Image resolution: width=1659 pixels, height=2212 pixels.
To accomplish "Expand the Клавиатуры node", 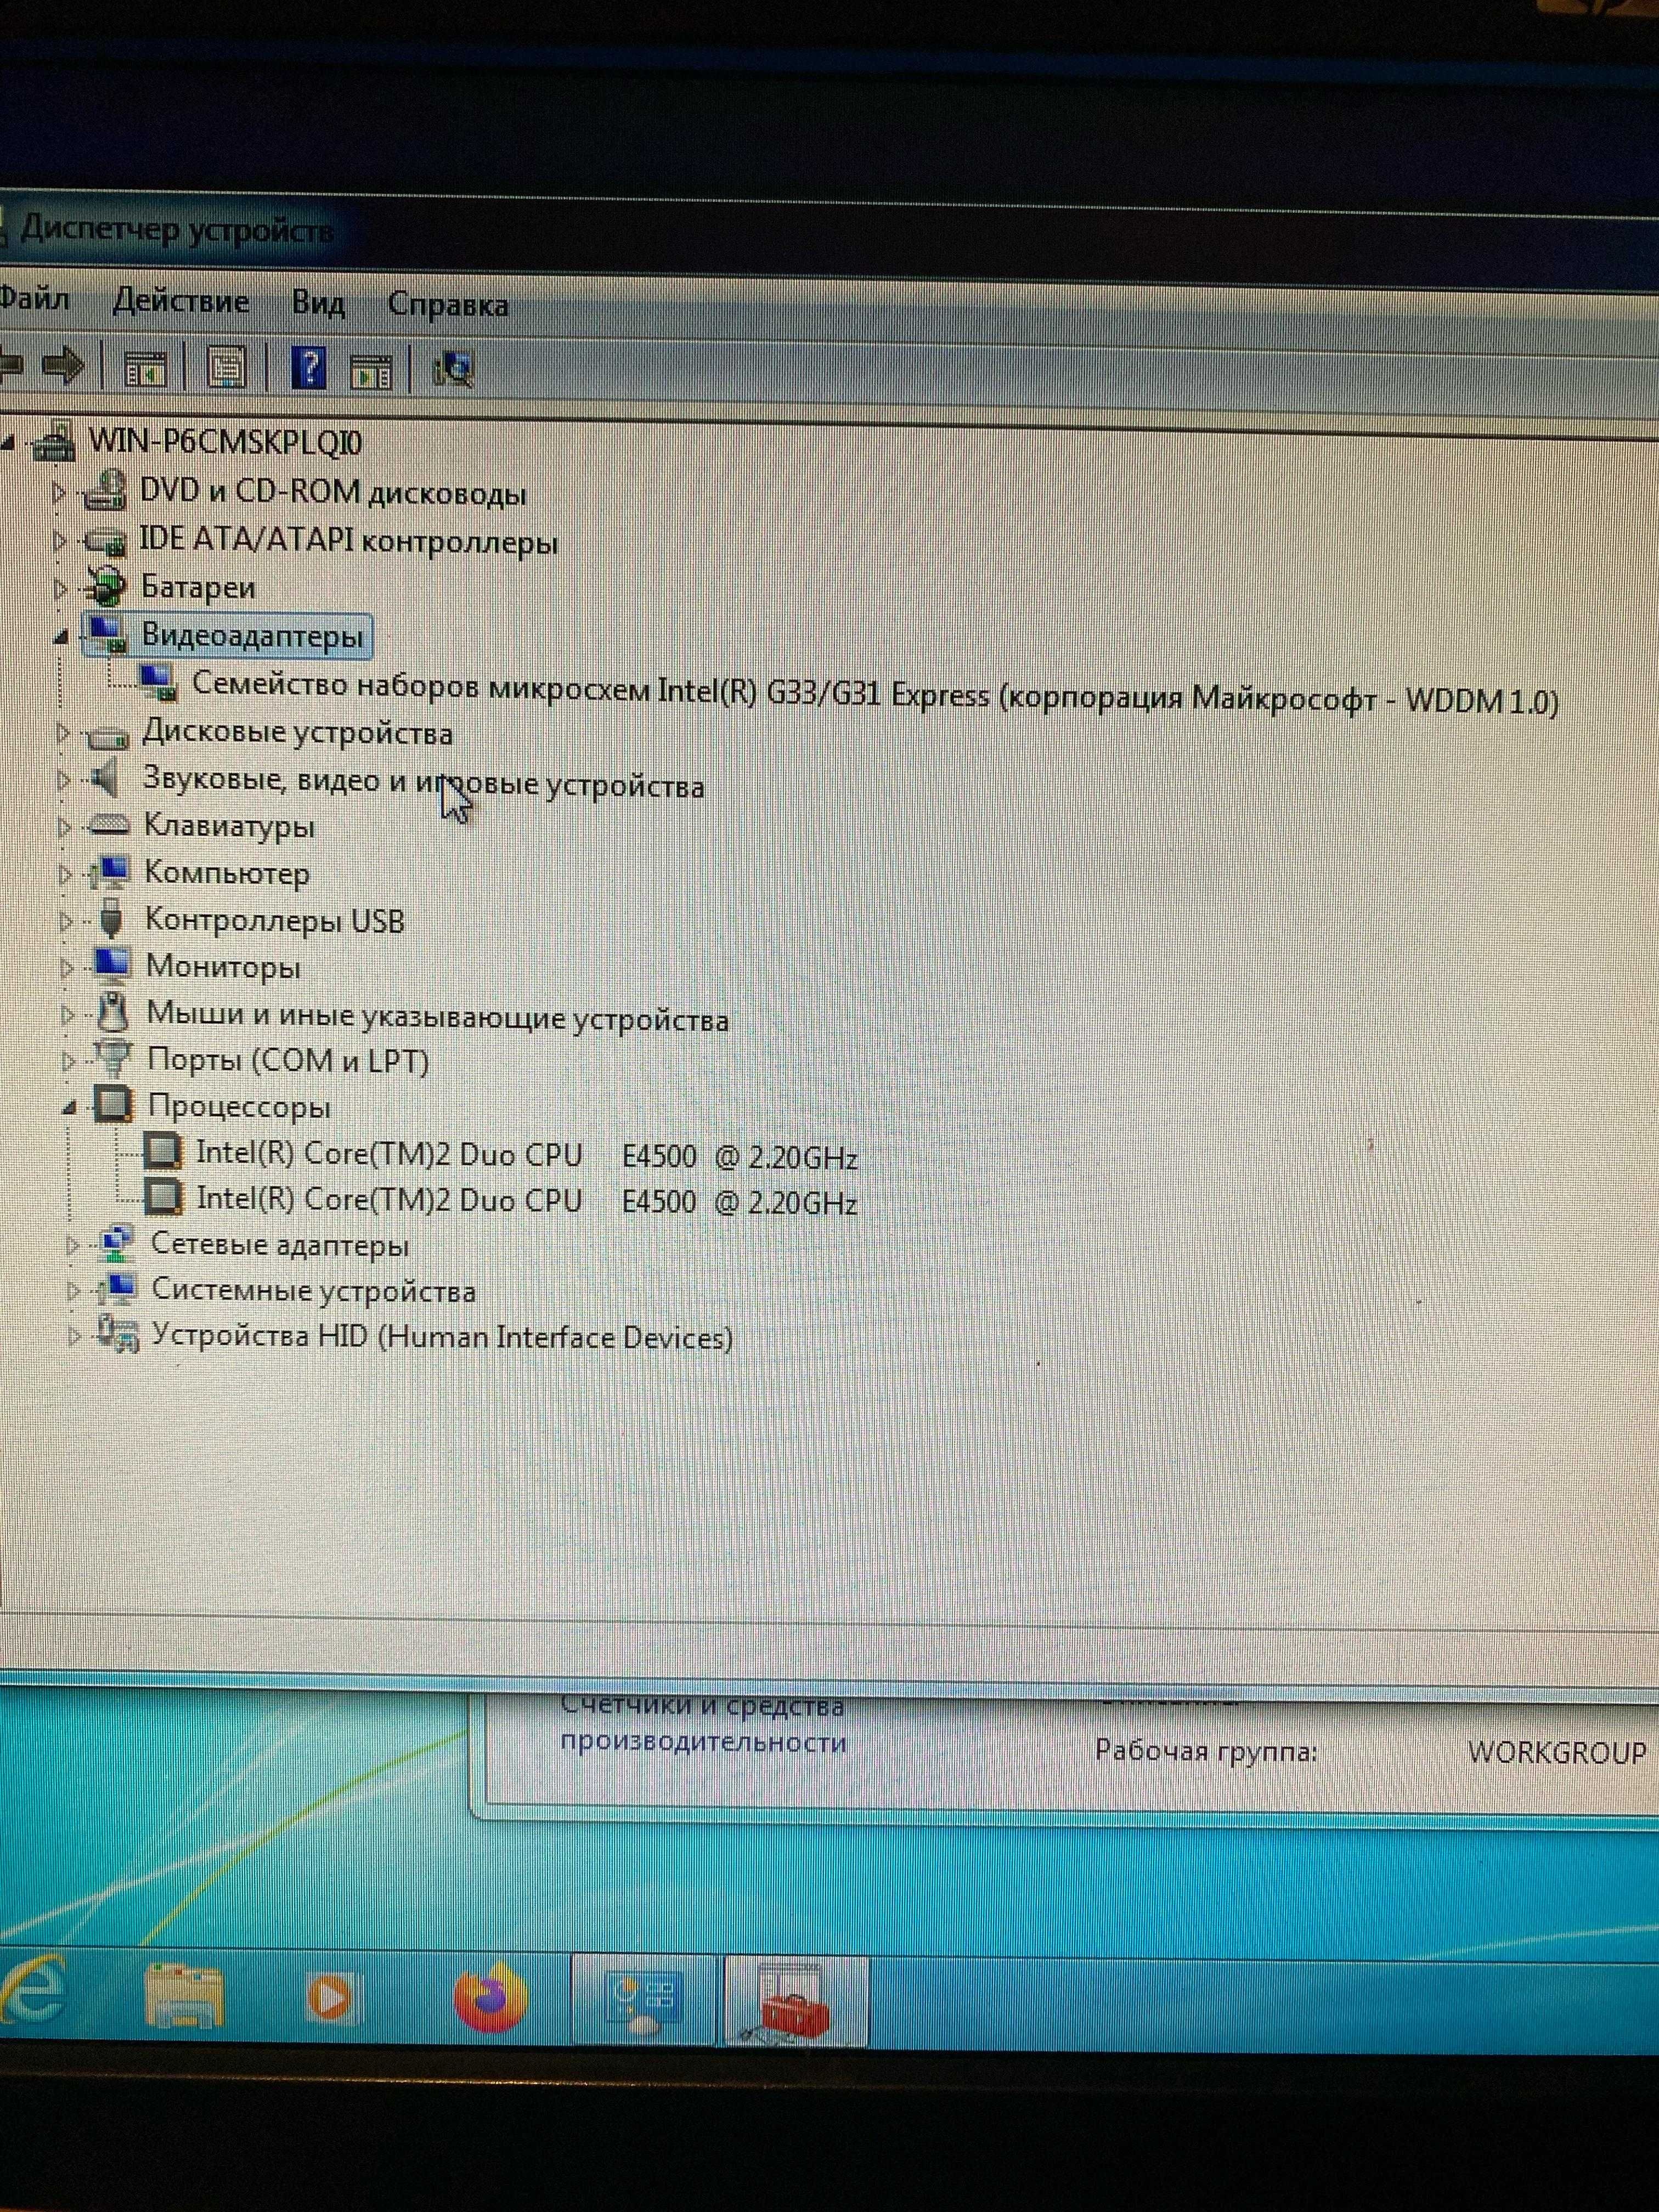I will (x=65, y=827).
